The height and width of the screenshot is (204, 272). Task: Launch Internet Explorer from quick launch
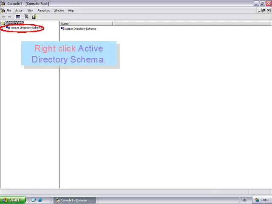pos(40,200)
